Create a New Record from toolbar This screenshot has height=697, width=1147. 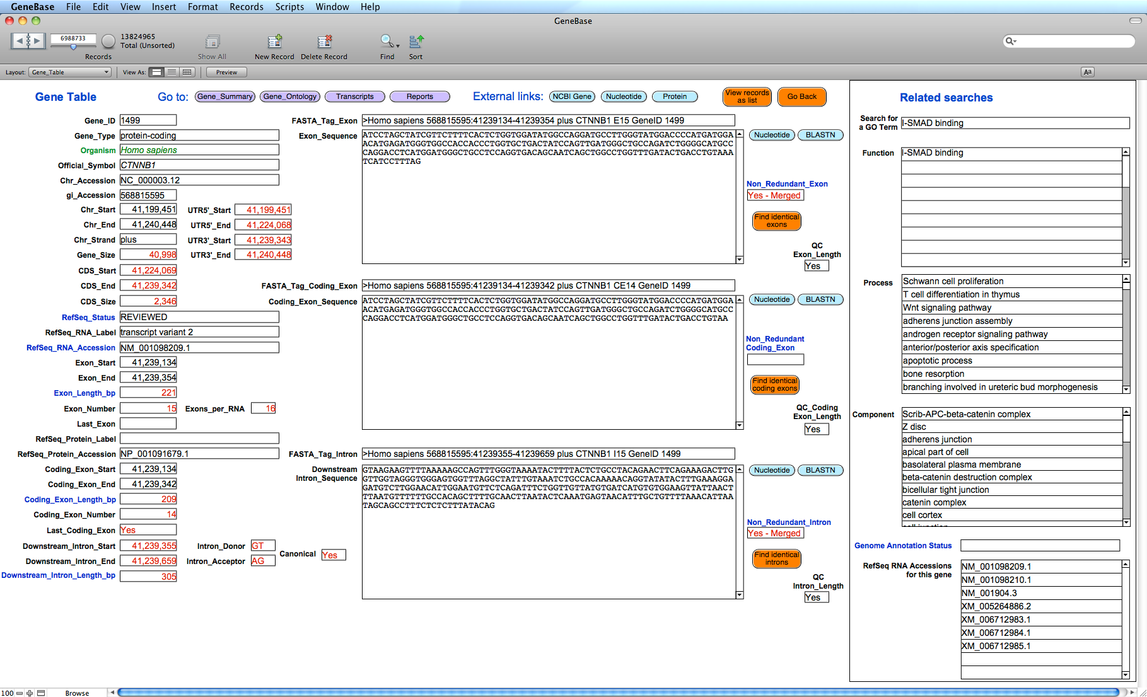tap(274, 42)
